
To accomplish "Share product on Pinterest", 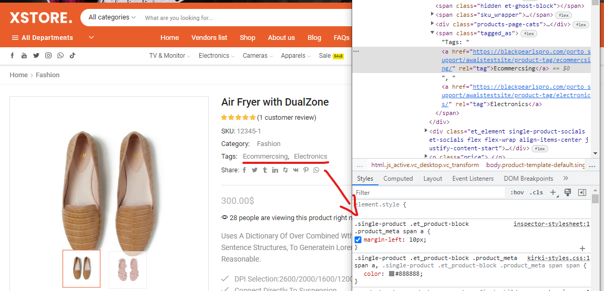I will (x=306, y=170).
